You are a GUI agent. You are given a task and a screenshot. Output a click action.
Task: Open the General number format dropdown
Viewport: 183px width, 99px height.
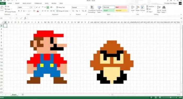pos(86,7)
